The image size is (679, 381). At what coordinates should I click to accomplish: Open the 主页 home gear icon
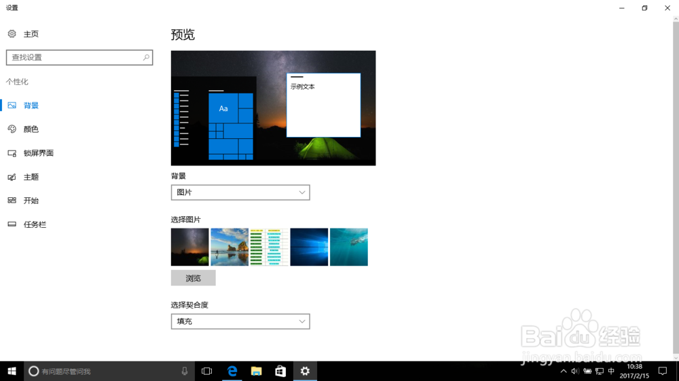12,34
